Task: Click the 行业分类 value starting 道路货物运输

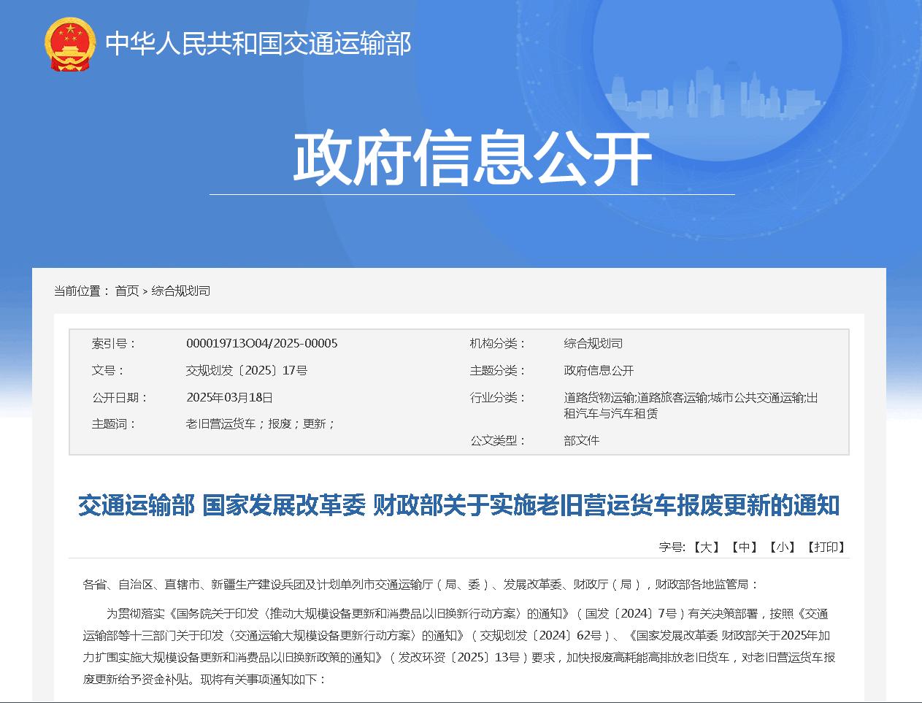Action: pos(690,405)
